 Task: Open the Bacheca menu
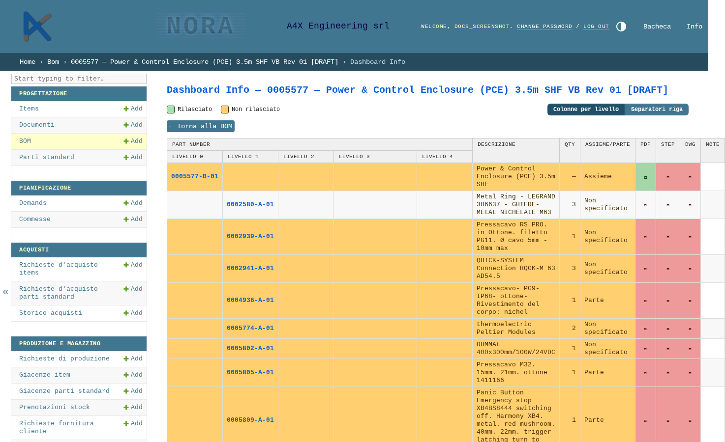[x=657, y=27]
